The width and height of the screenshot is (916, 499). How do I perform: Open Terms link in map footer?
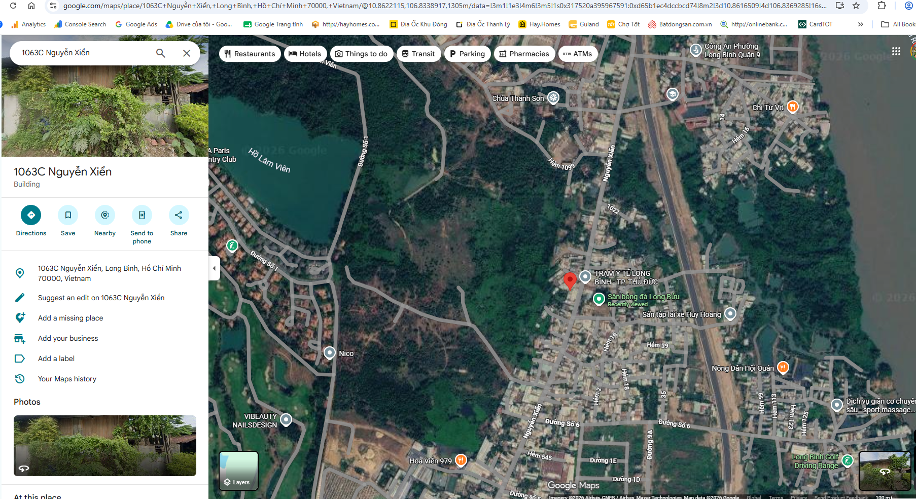click(x=776, y=497)
